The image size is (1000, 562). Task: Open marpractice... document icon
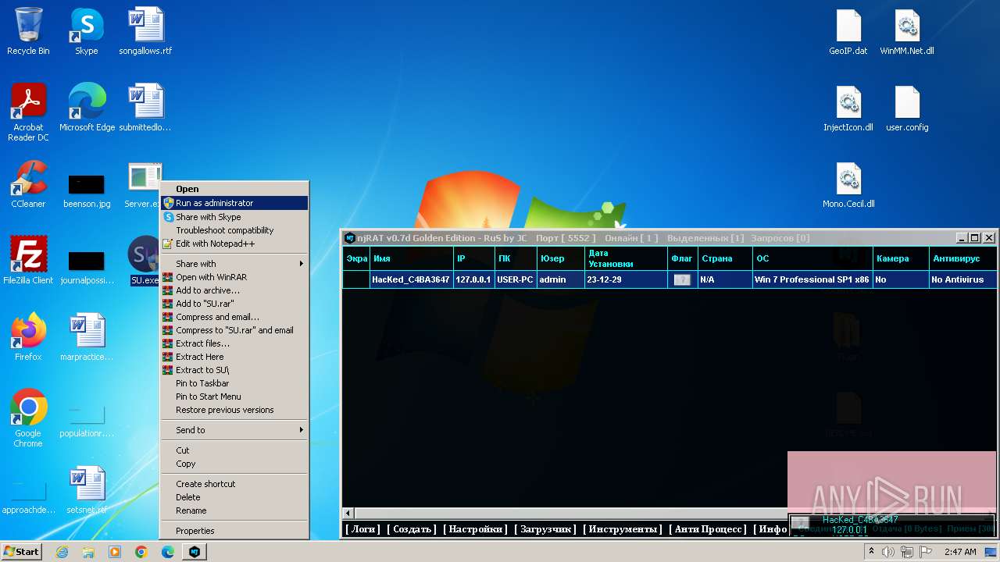click(x=87, y=337)
